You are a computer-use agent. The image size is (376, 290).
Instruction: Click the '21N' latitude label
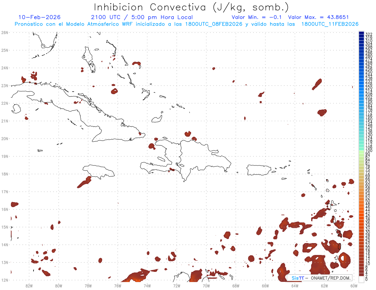pyautogui.click(x=5, y=121)
